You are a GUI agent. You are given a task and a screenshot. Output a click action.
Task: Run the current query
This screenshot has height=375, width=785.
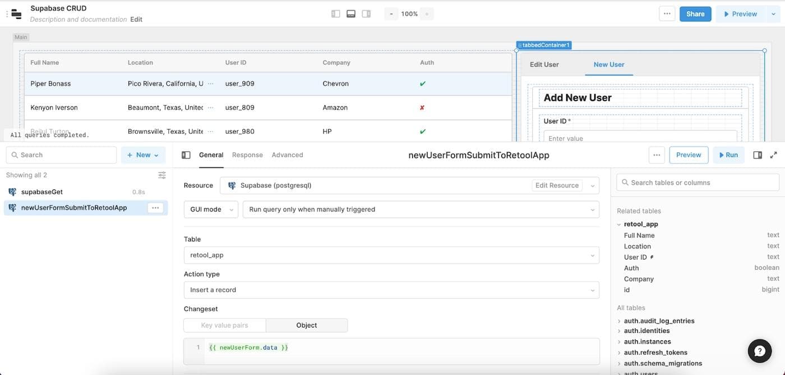728,155
